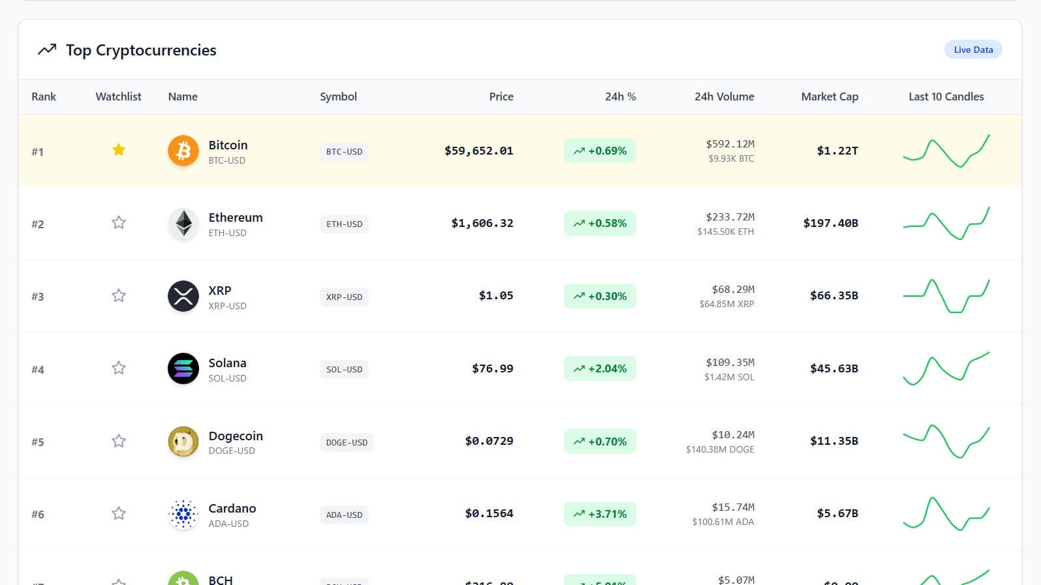Screen dimensions: 1041x585
Task: Toggle the Solana watchlist star
Action: 118,368
